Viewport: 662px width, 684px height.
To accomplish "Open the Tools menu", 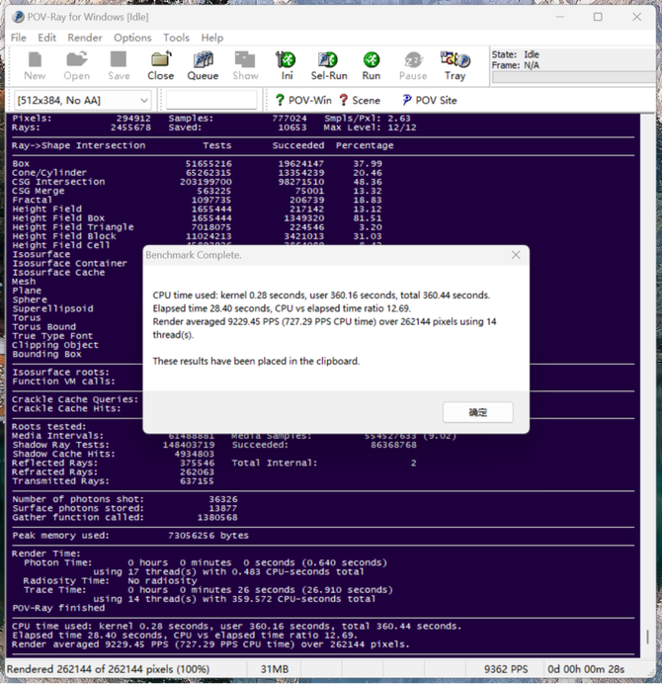I will (x=176, y=38).
